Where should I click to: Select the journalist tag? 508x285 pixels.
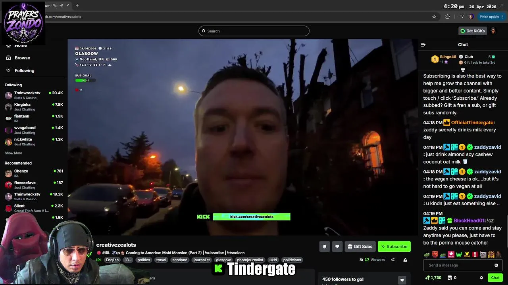[x=202, y=260]
